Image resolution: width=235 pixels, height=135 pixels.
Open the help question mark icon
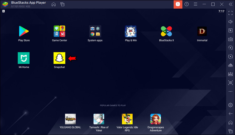click(x=186, y=4)
